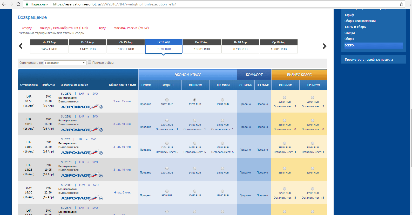Open flight SU 262 details link
This screenshot has height=215, width=412.
pos(65,139)
